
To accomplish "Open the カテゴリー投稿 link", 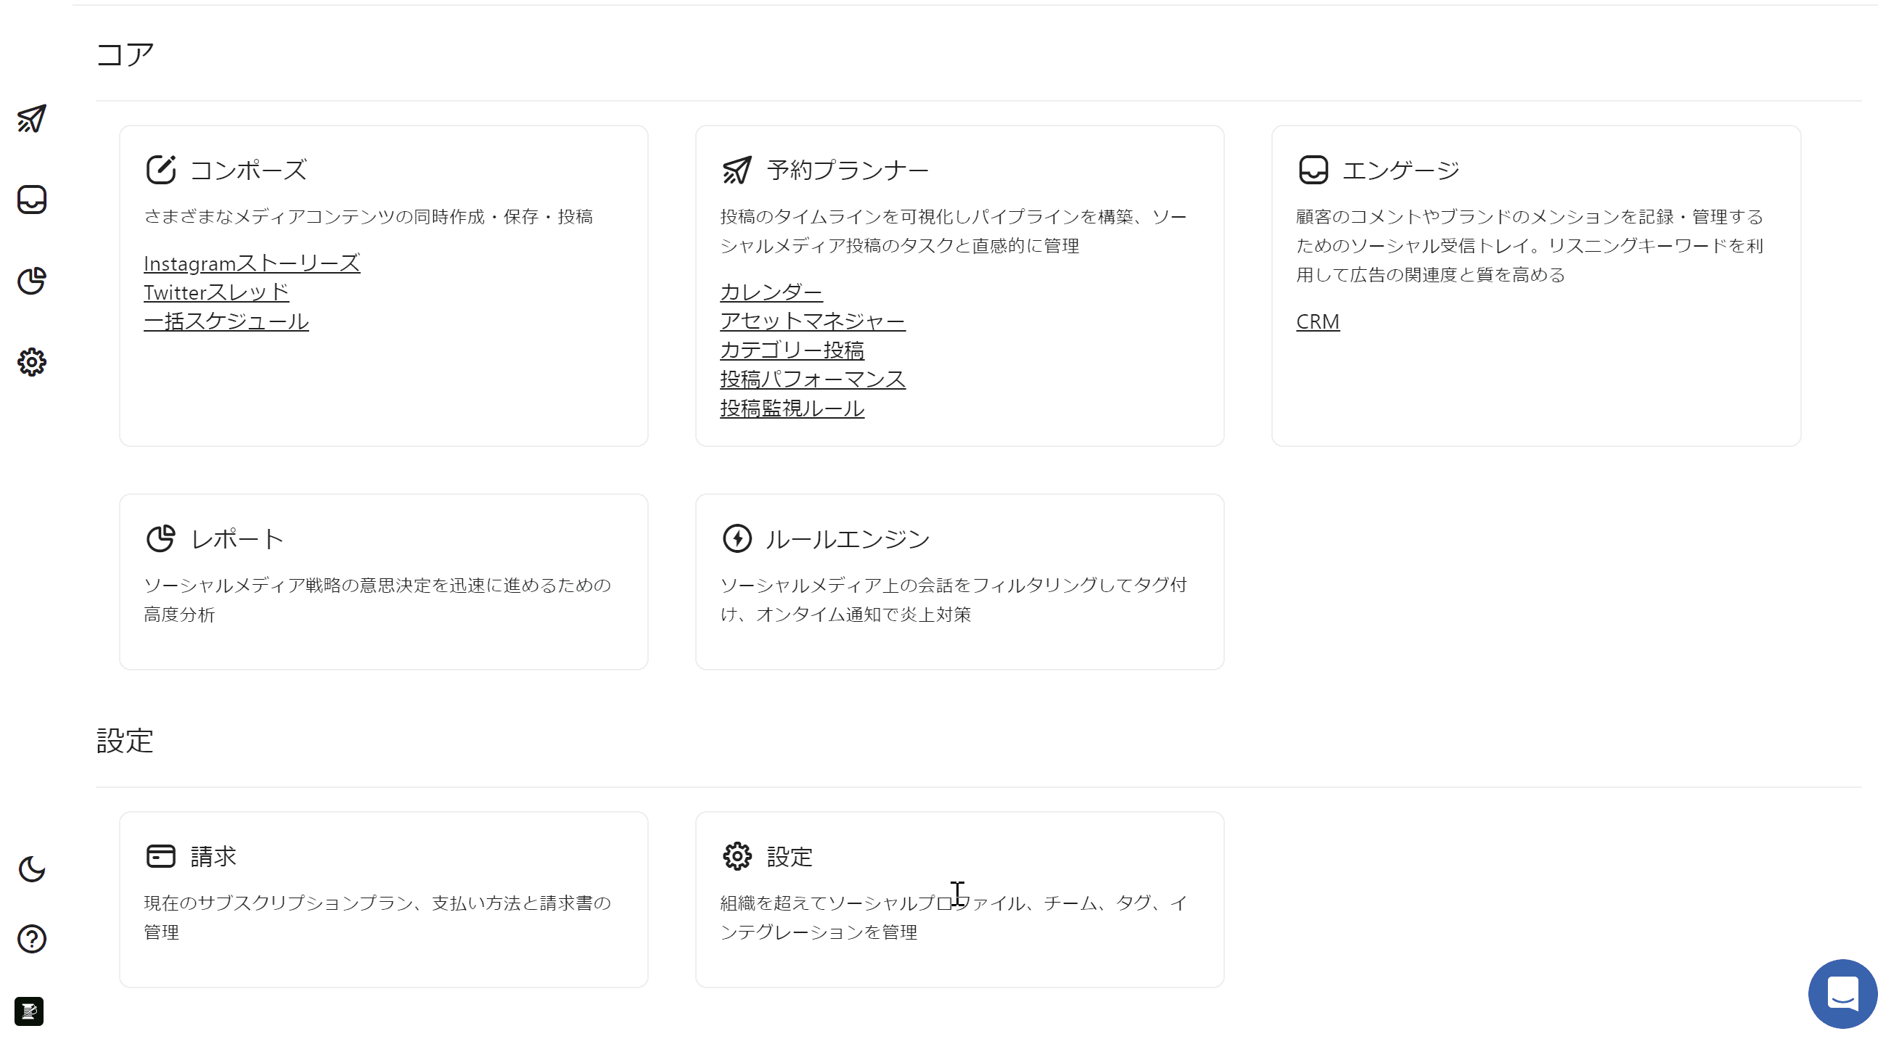I will (792, 350).
